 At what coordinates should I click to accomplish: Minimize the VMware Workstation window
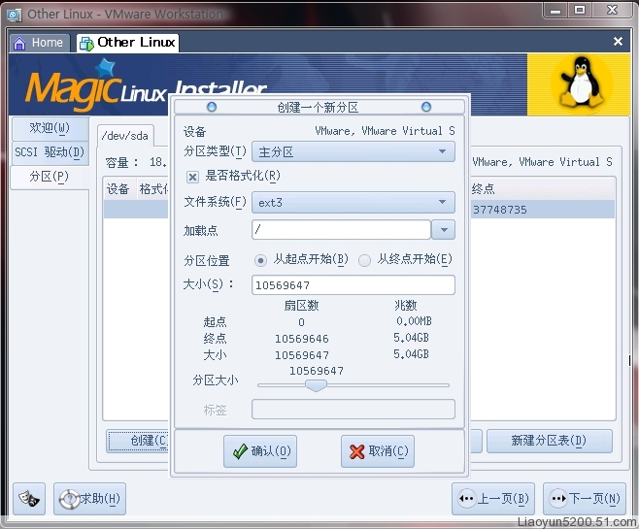555,10
